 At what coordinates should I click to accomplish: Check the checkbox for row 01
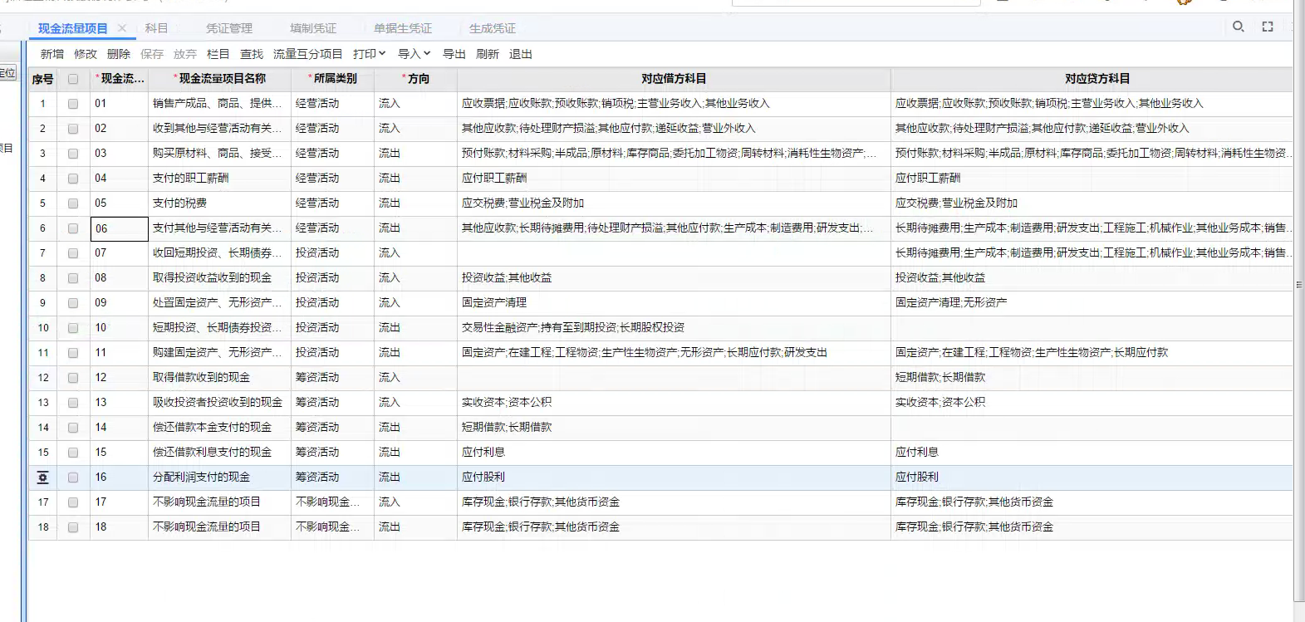73,105
